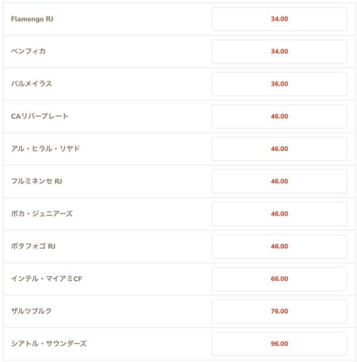This screenshot has width=357, height=362.
Task: Choose パルメイラス odds 36.00
Action: pos(279,84)
